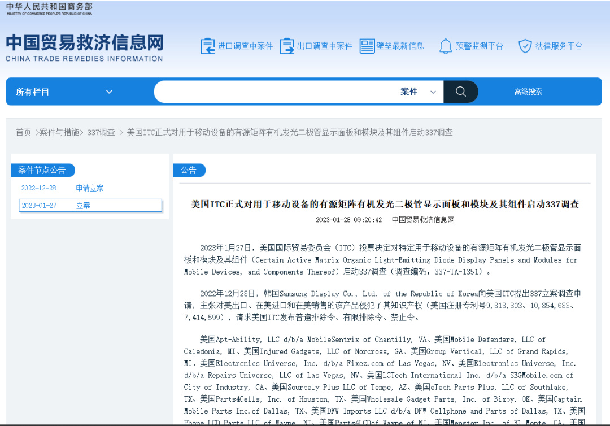
Task: Click the 2023-01-27 date entry
Action: point(39,206)
